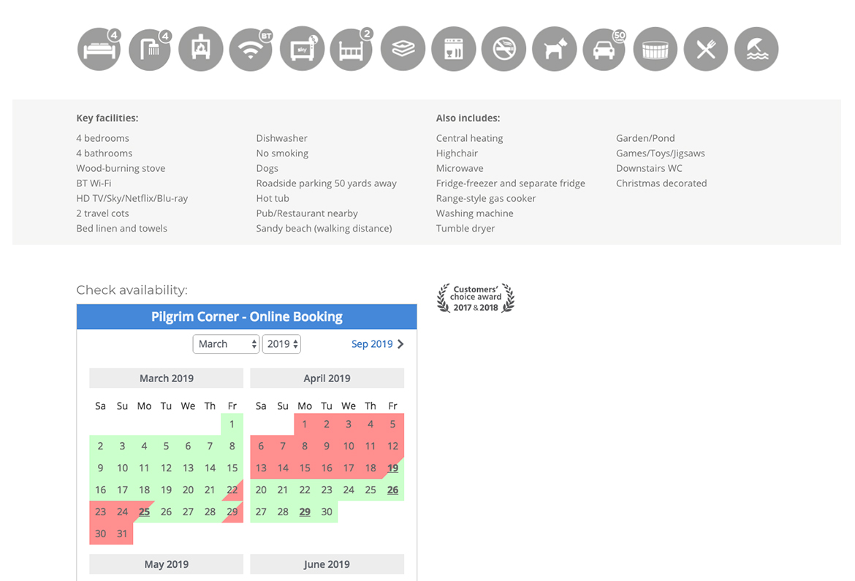Image resolution: width=855 pixels, height=581 pixels.
Task: Click the Sky TV icon
Action: click(301, 50)
